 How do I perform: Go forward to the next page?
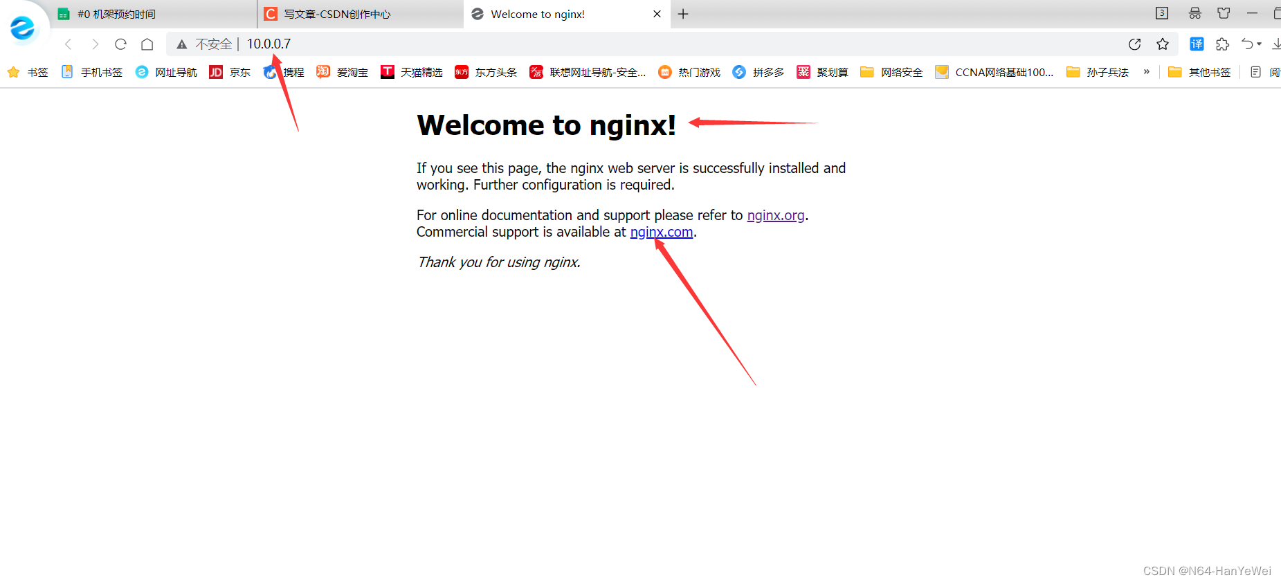(95, 44)
